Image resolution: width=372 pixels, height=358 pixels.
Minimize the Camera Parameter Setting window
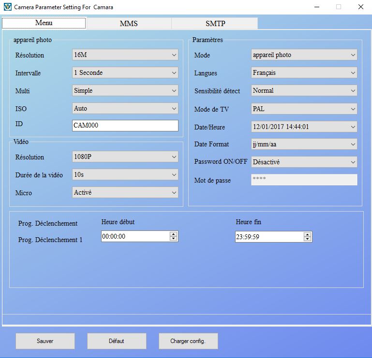pos(317,7)
